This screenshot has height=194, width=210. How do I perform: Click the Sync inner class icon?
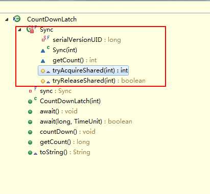(x=31, y=29)
